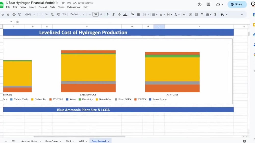Insert a comment
The image size is (255, 143).
tap(190, 14)
